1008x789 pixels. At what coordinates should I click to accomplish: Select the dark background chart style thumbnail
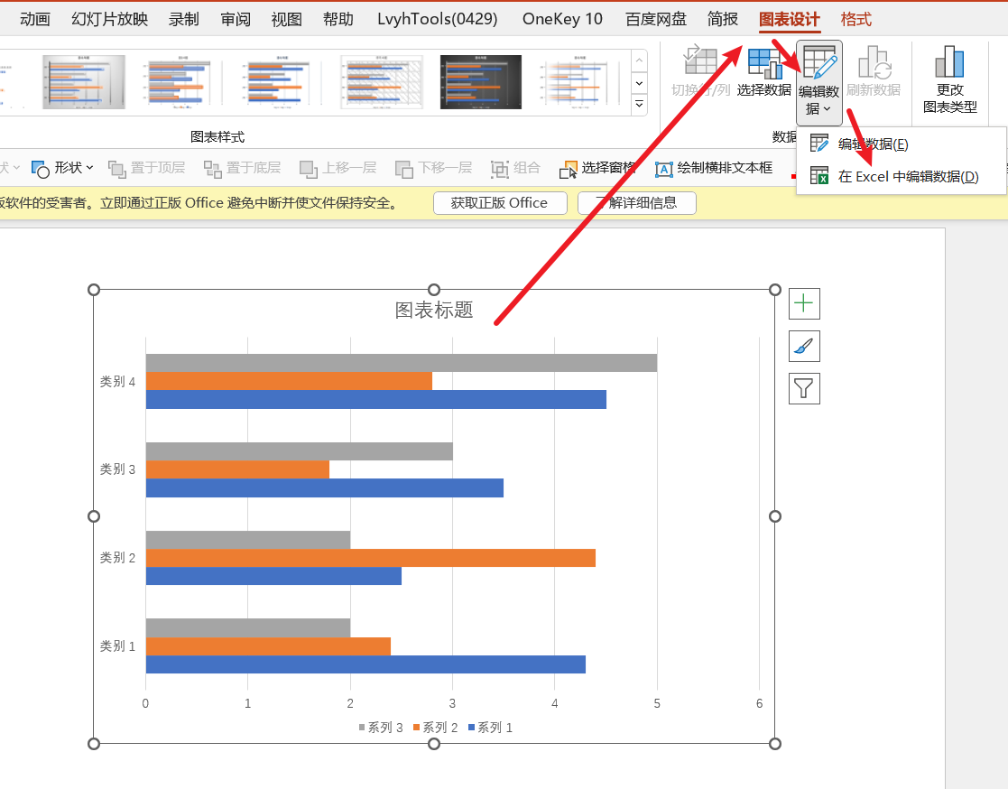pos(475,81)
